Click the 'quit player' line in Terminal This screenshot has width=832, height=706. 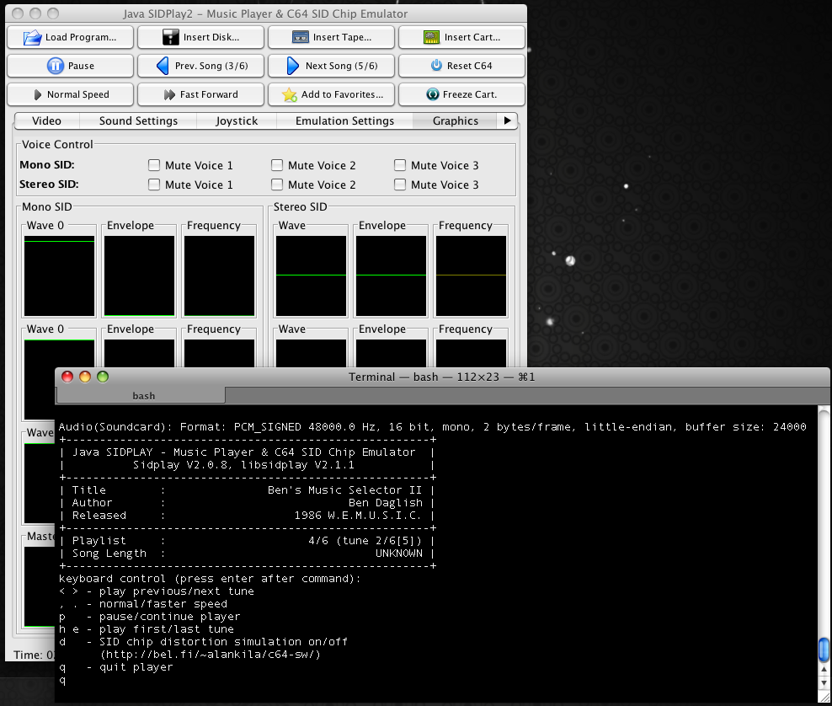[115, 667]
